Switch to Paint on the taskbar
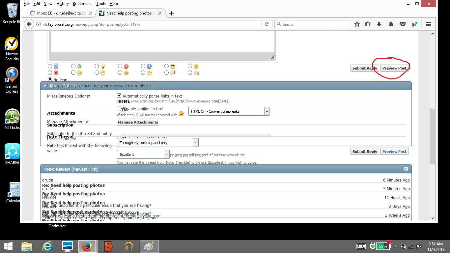450x253 pixels. (149, 246)
